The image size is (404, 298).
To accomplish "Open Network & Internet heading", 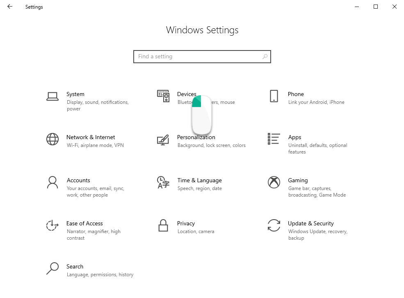I will (x=91, y=137).
